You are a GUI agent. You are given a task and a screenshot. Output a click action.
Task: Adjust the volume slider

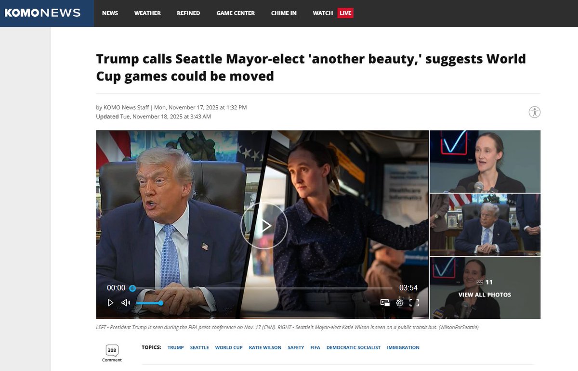(149, 303)
